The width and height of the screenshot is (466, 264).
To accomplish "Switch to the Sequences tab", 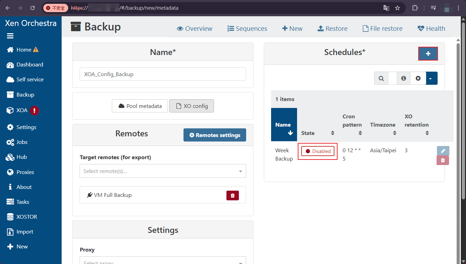I will 247,29.
